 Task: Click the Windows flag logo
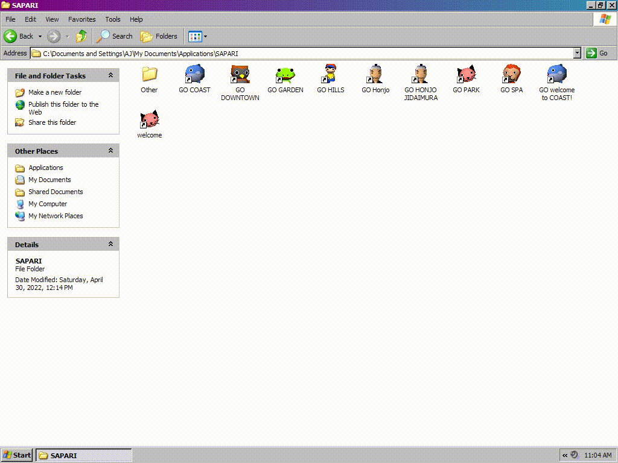tap(605, 19)
